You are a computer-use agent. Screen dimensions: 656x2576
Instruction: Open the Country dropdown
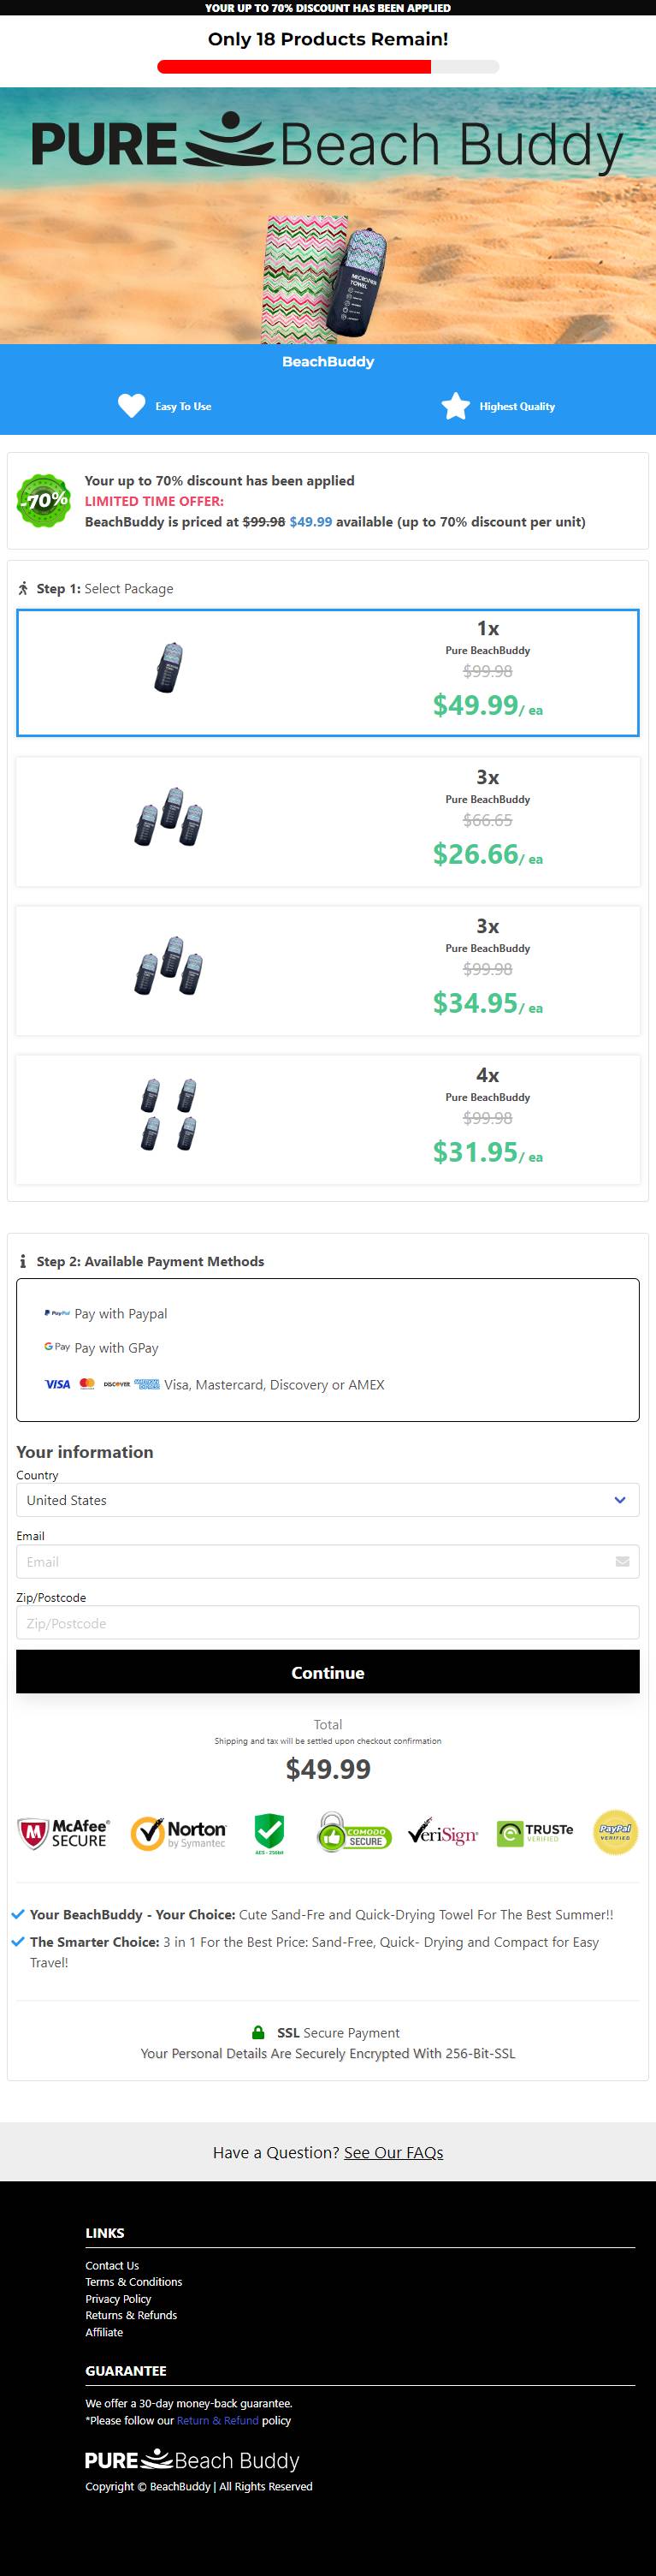(328, 1500)
